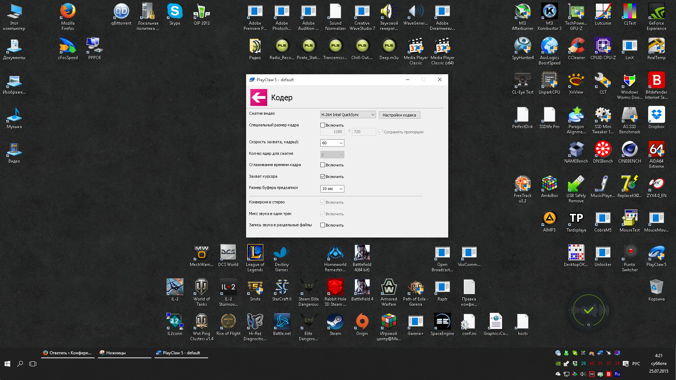
Task: Open the Корзина recycle bin icon
Action: 656,287
